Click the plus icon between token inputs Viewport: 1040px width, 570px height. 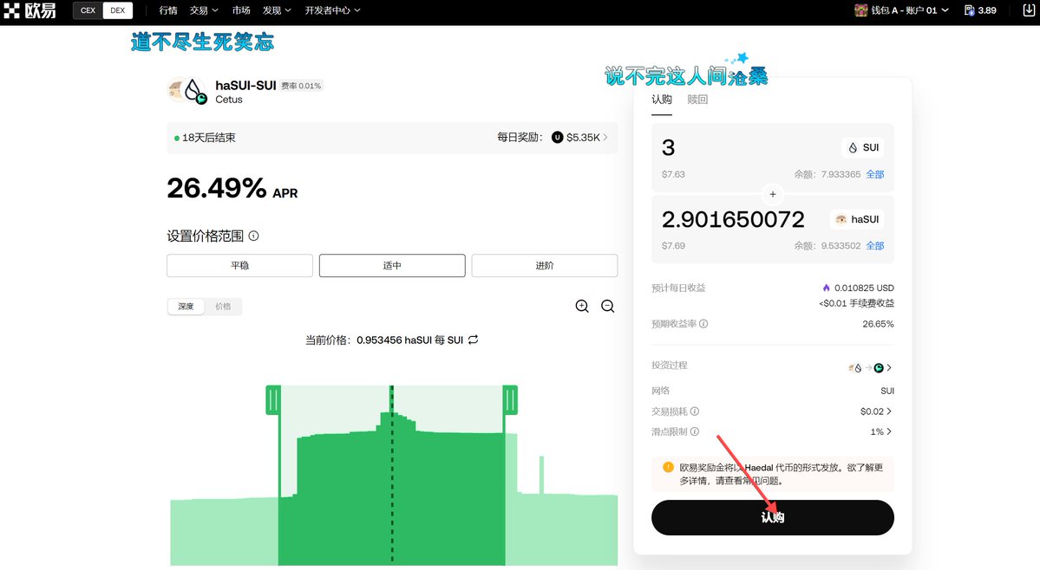(x=773, y=194)
